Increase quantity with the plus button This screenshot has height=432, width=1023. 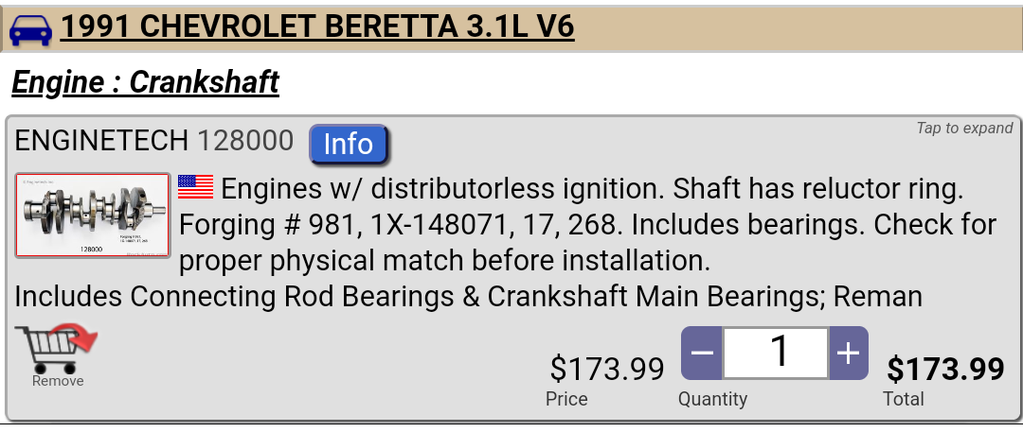pyautogui.click(x=848, y=354)
